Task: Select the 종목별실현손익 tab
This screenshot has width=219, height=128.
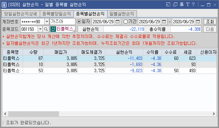Action: pyautogui.click(x=90, y=14)
